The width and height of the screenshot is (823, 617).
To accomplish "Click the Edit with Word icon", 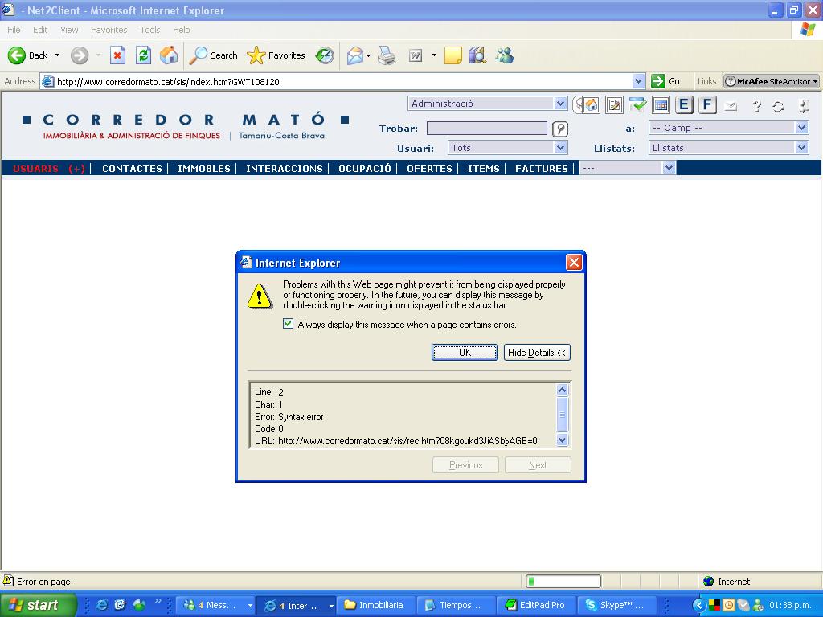I will coord(416,55).
